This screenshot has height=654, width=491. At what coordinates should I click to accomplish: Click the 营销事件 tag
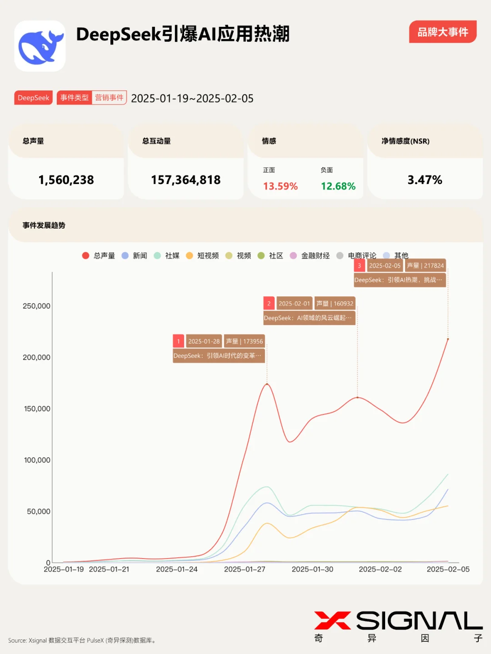coord(109,98)
